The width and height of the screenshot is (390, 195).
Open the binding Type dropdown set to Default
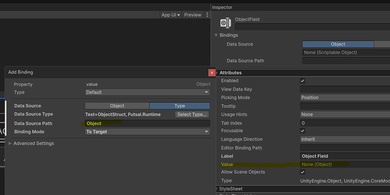point(147,92)
